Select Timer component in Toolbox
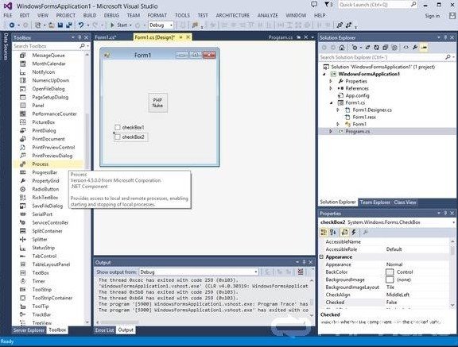This screenshot has height=347, width=458. point(38,281)
